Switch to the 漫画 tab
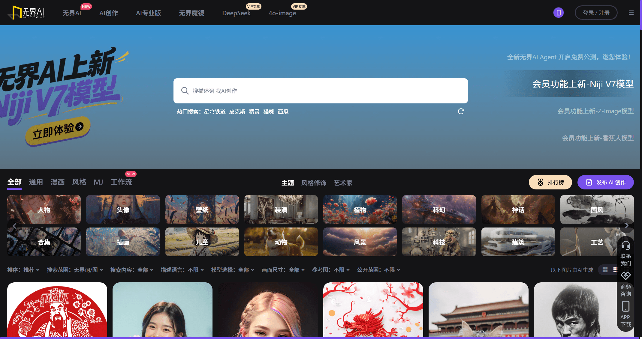The width and height of the screenshot is (642, 339). [x=57, y=182]
